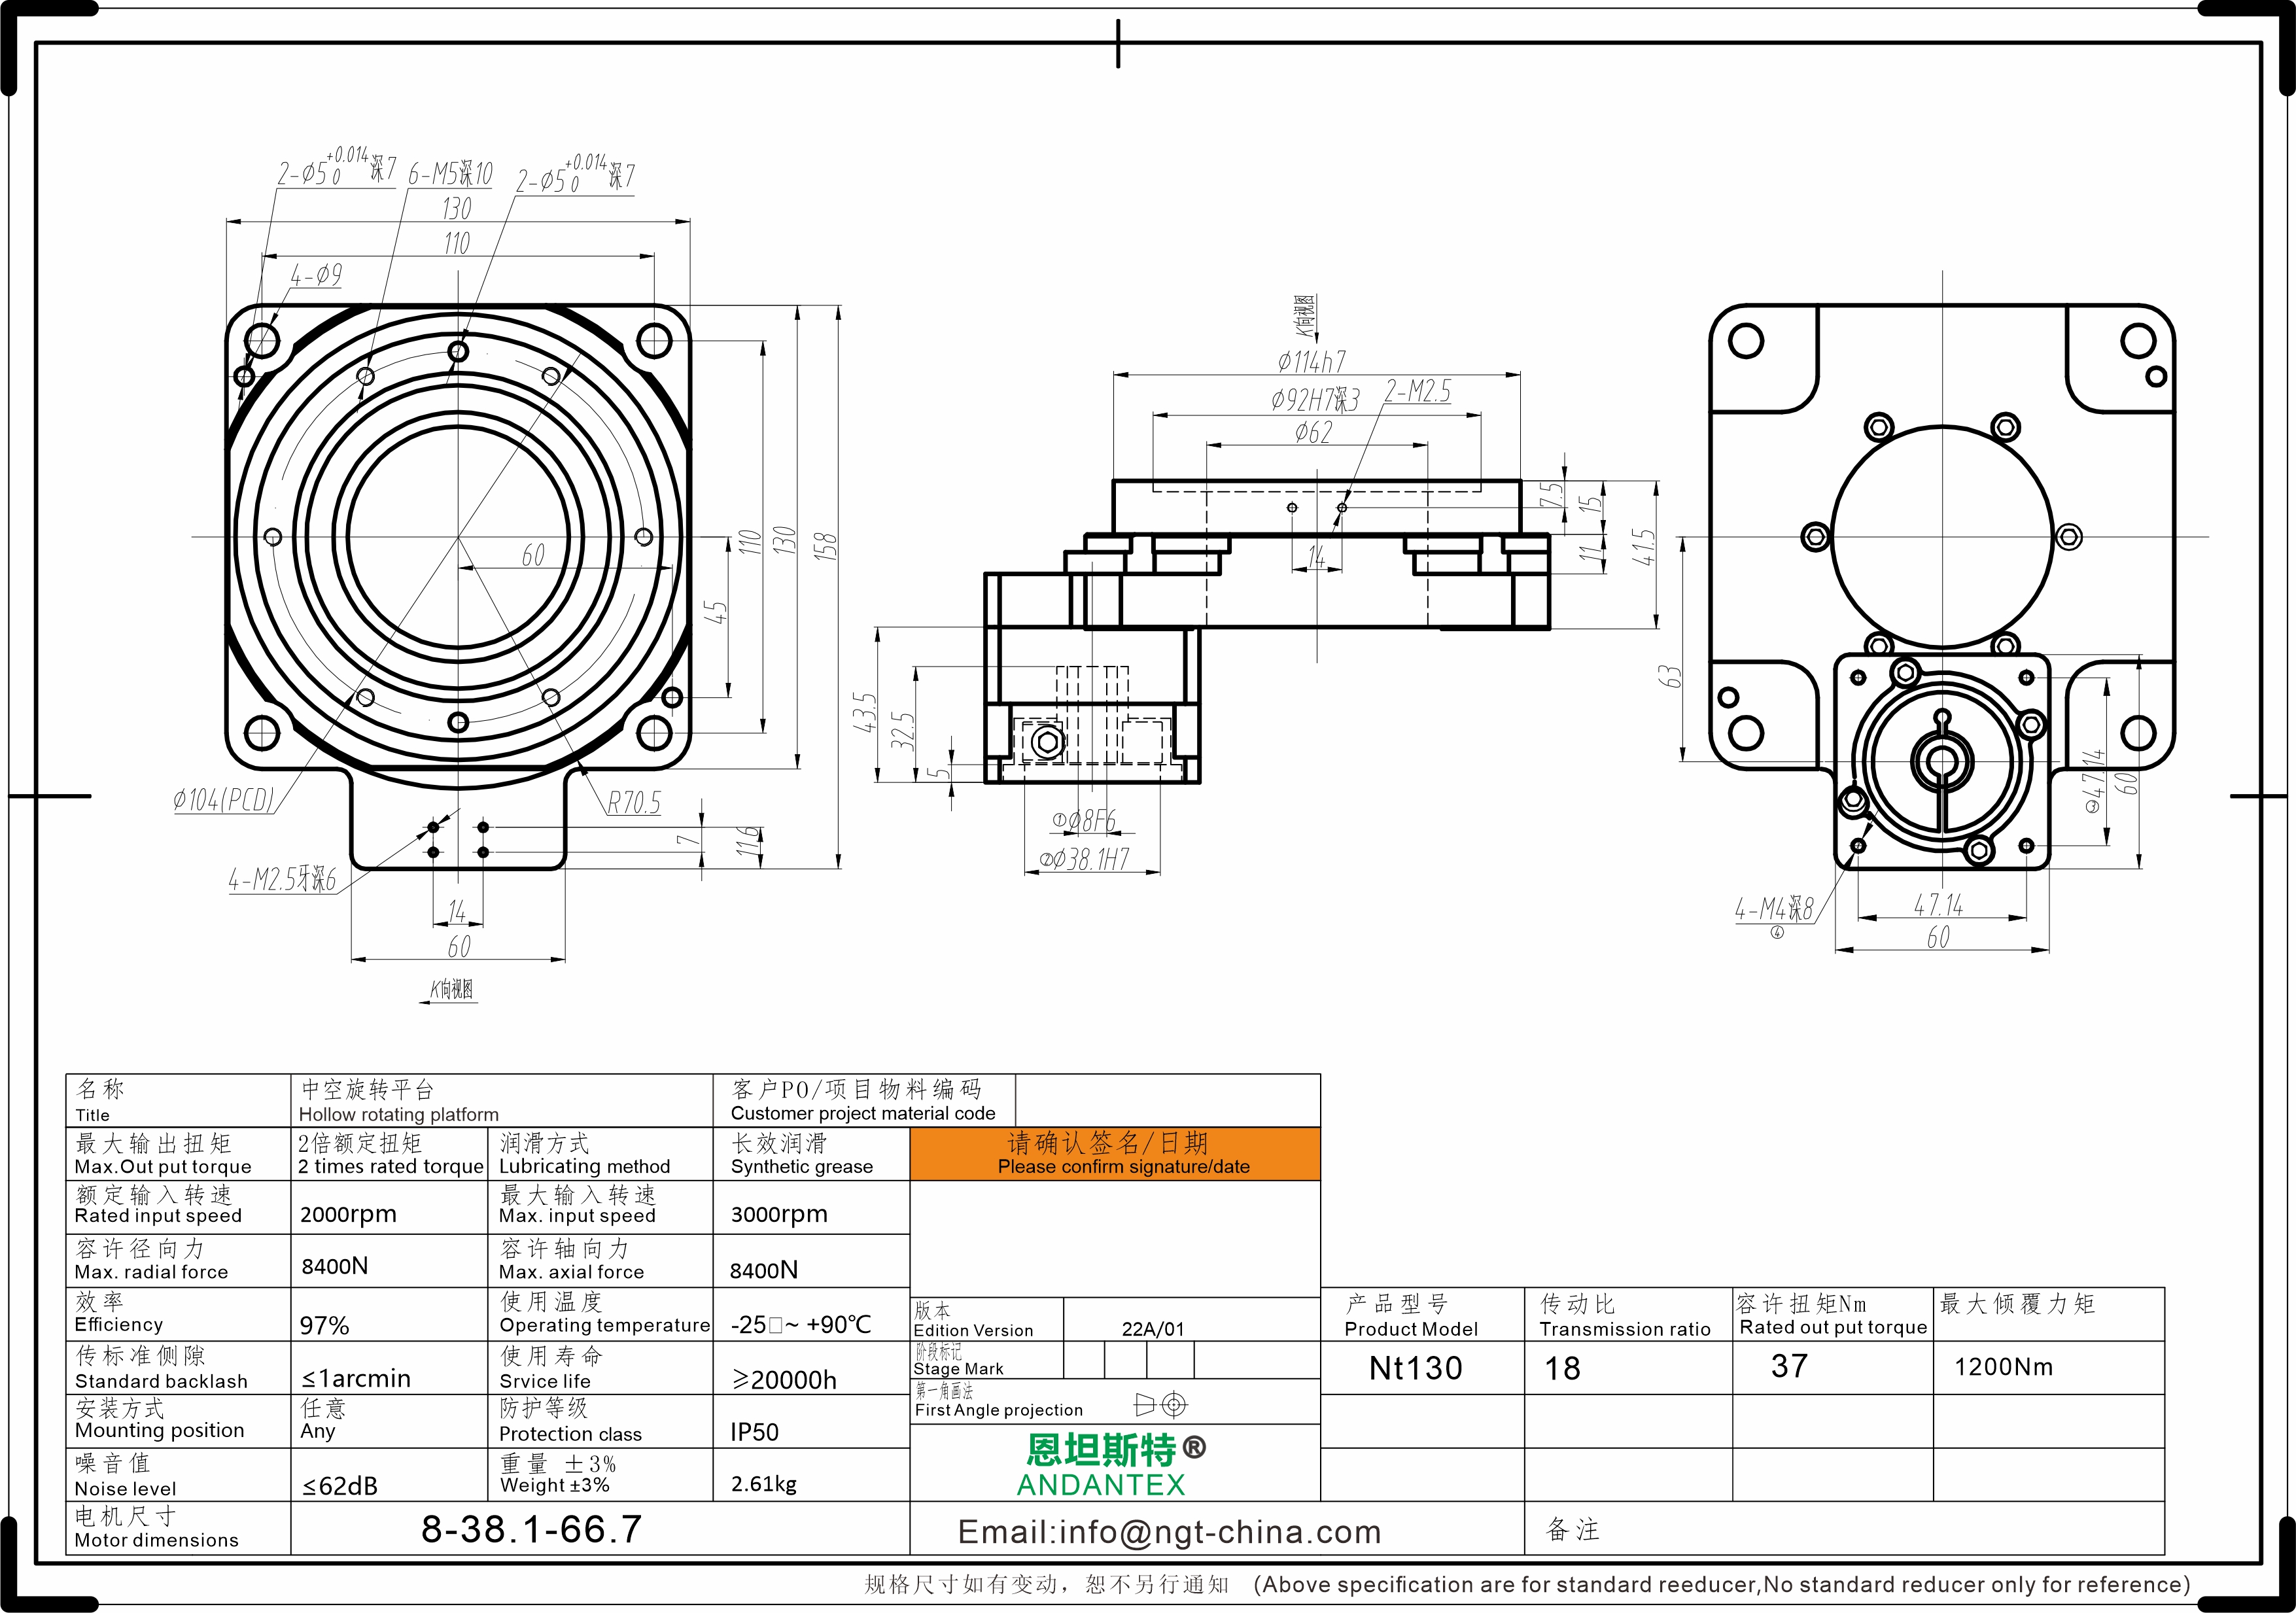Click the 6-M5 depth 10 callout

[450, 174]
